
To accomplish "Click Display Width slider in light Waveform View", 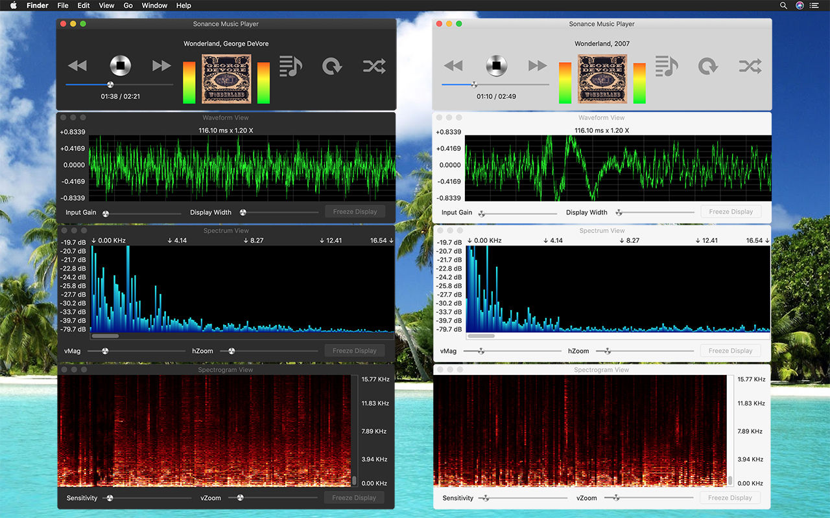I will click(x=655, y=212).
